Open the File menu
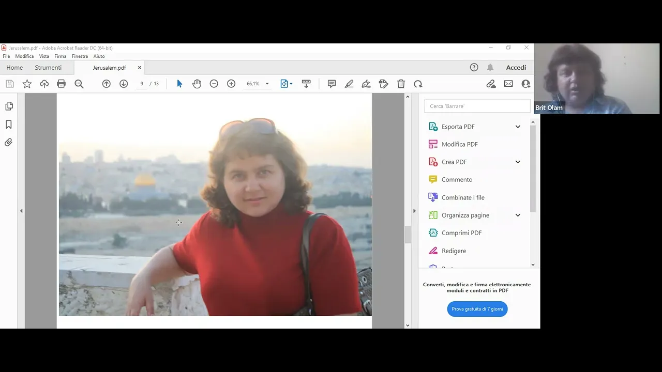The height and width of the screenshot is (372, 662). click(x=6, y=56)
